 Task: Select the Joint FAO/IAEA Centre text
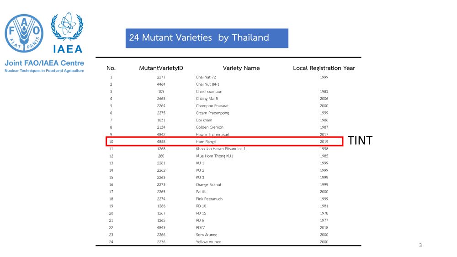point(44,63)
